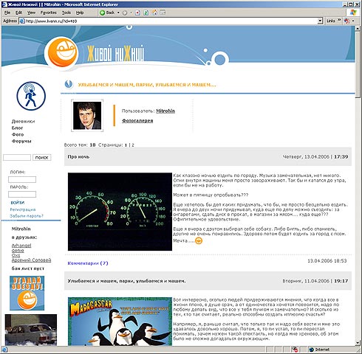Open the Favorites menu
The height and width of the screenshot is (354, 362).
click(x=49, y=13)
